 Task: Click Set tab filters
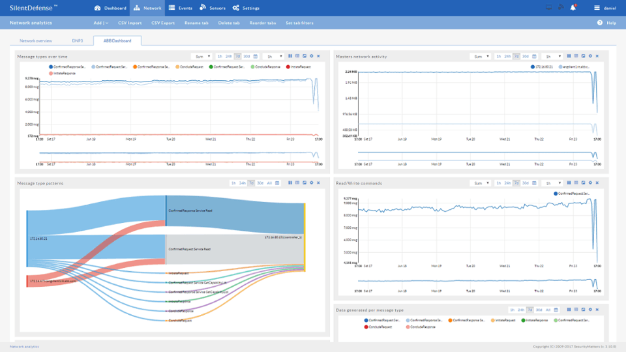[x=299, y=23]
